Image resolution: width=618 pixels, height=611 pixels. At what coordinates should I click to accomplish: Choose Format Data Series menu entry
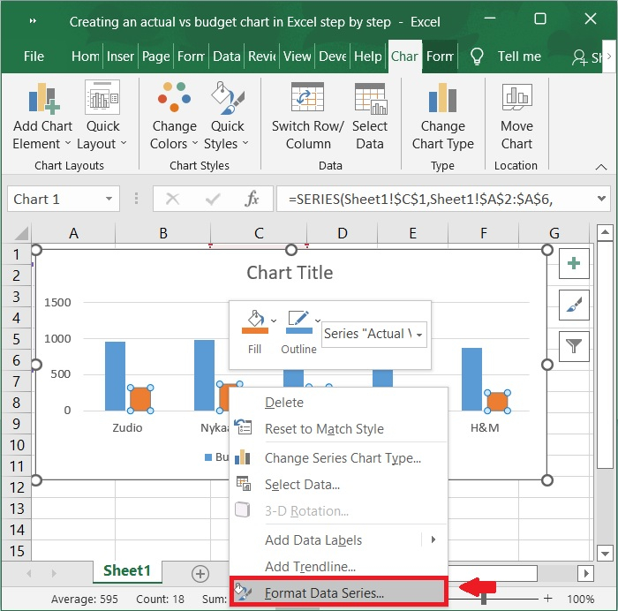[x=338, y=592]
